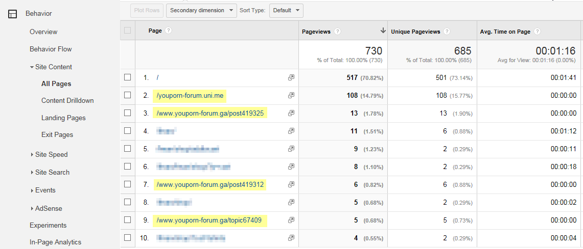Check the post419312 row checkbox
Viewport: 583px width, 249px height.
pos(128,184)
